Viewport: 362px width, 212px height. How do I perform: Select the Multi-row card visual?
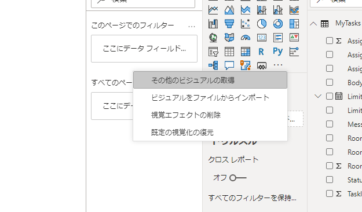(278, 38)
